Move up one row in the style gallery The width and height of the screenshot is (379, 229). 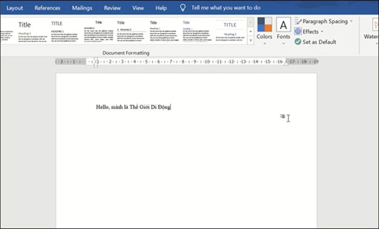tap(251, 22)
